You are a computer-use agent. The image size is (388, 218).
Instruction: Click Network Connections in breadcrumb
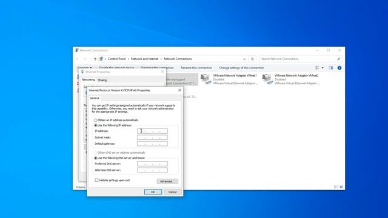(x=178, y=59)
